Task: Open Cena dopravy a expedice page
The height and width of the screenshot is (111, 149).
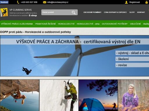Action: point(115,12)
